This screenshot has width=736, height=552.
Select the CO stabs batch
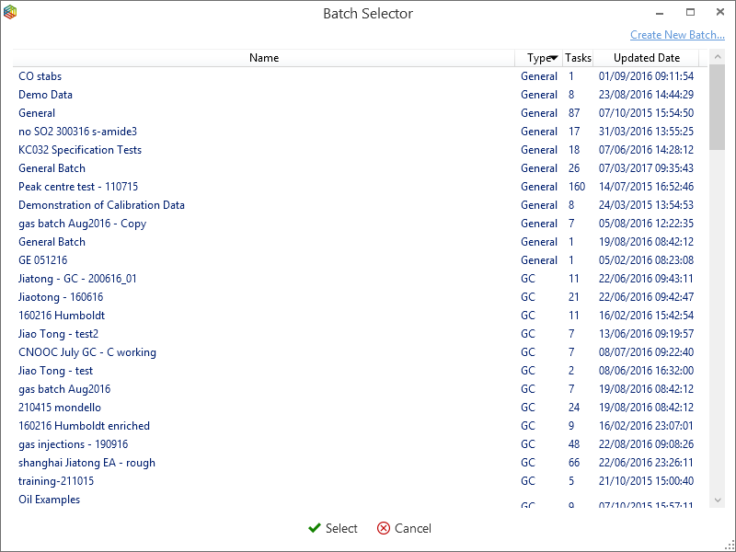click(40, 76)
